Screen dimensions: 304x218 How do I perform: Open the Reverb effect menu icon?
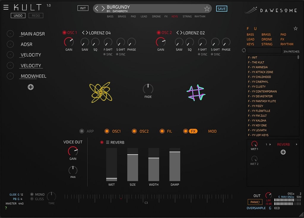coord(107,142)
